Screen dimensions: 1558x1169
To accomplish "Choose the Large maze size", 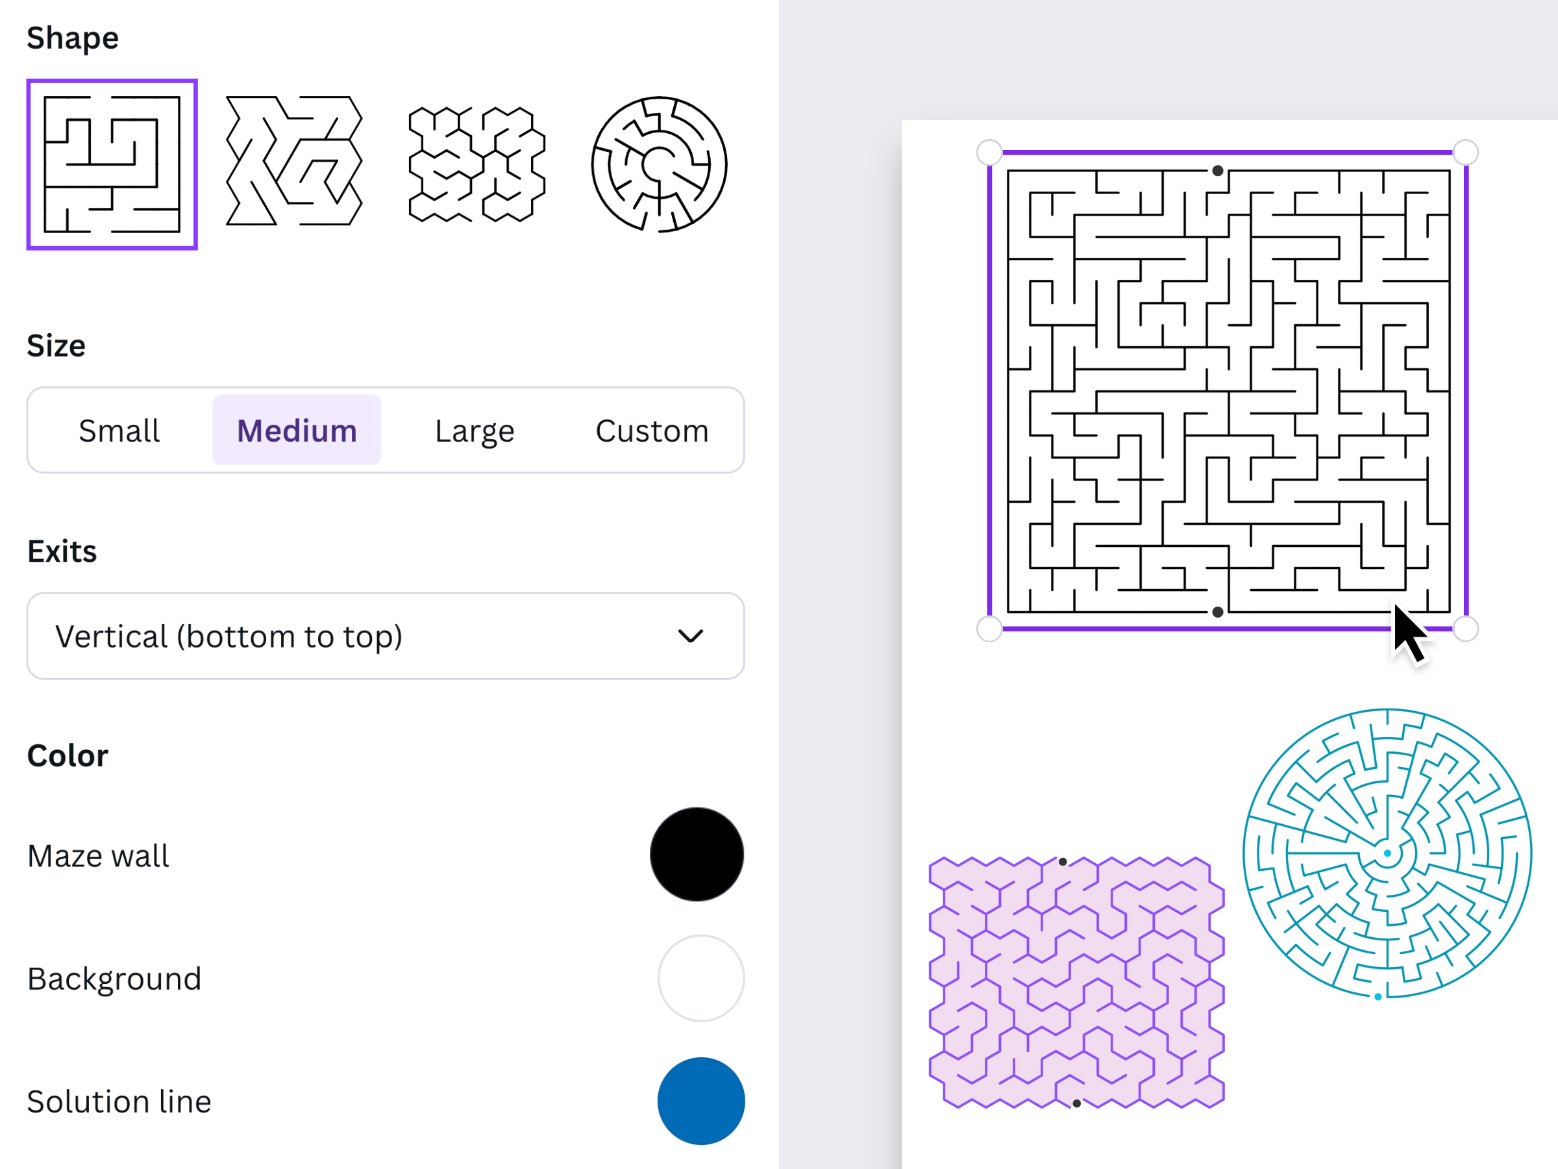I will [x=474, y=430].
